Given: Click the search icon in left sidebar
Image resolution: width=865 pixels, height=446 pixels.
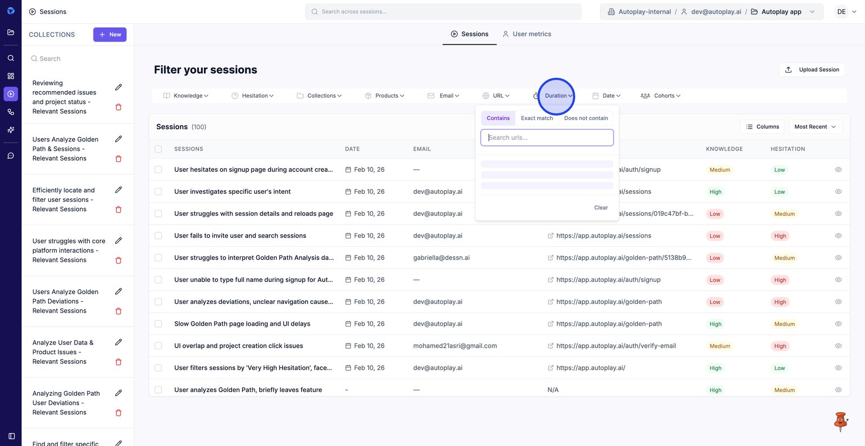Looking at the screenshot, I should pos(11,58).
